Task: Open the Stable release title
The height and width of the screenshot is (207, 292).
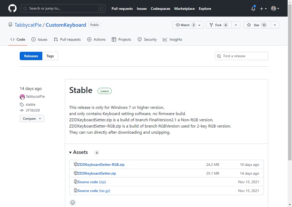Action: 81,90
